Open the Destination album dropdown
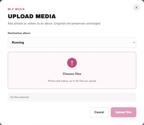 tap(72, 42)
